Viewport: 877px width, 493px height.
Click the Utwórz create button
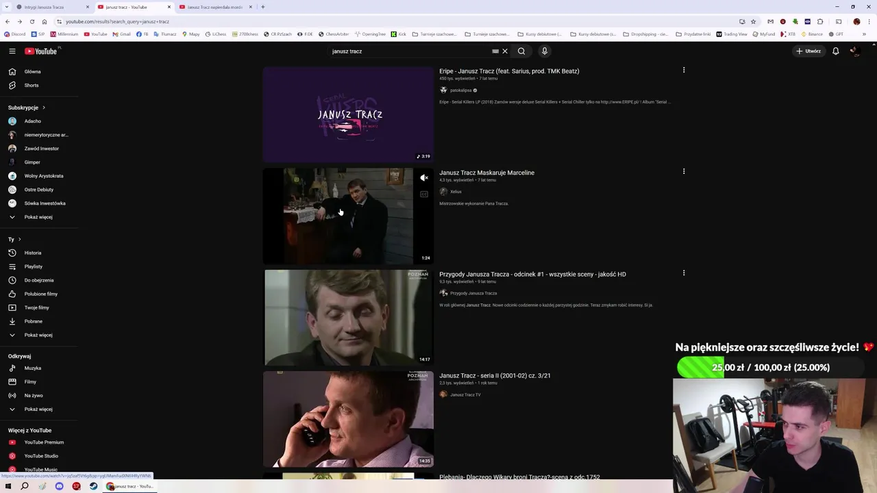coord(808,51)
